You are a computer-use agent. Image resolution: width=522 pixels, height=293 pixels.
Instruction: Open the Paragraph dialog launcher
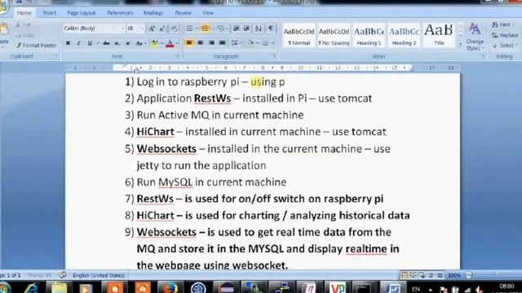coord(273,56)
